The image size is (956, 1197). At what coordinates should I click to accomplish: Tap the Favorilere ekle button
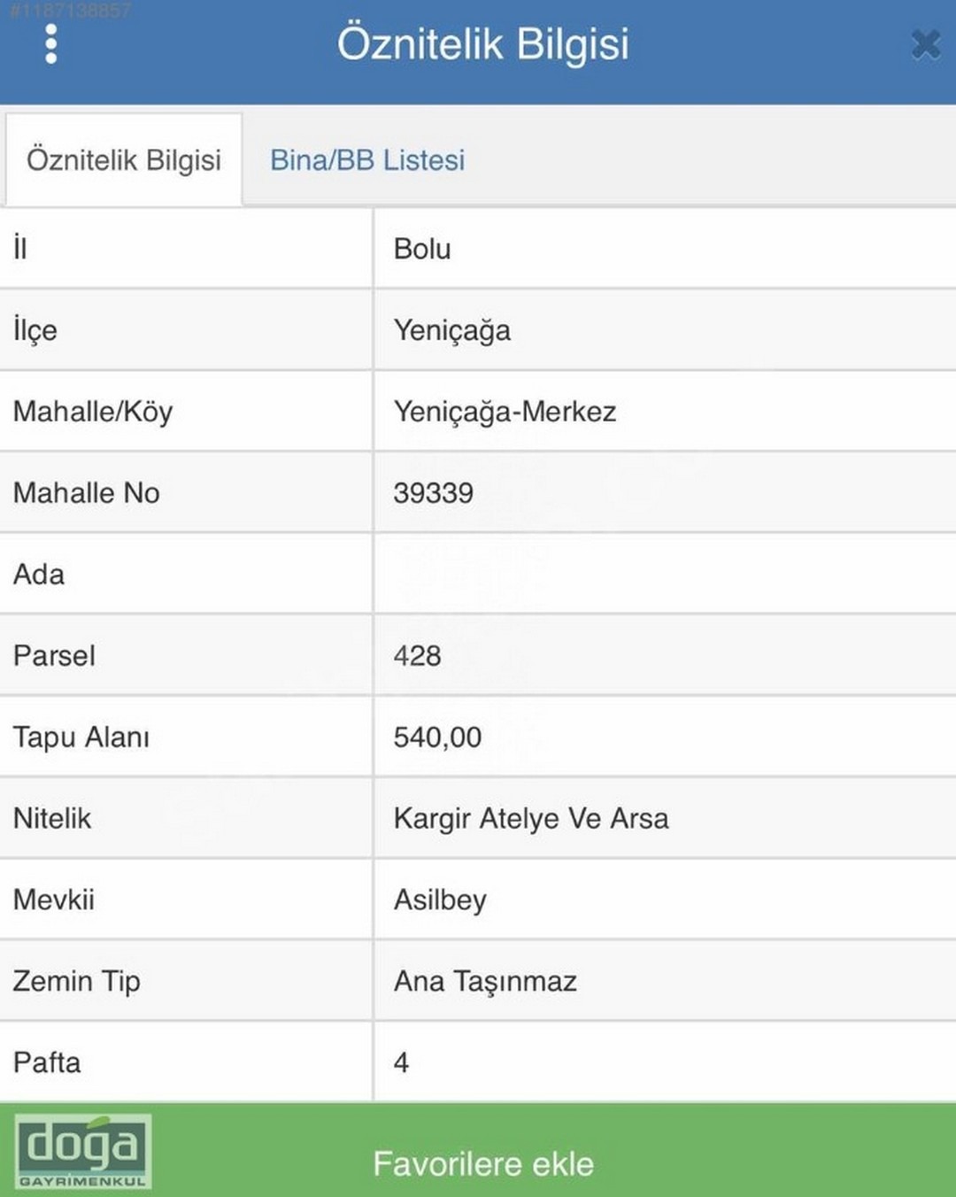[x=483, y=1164]
